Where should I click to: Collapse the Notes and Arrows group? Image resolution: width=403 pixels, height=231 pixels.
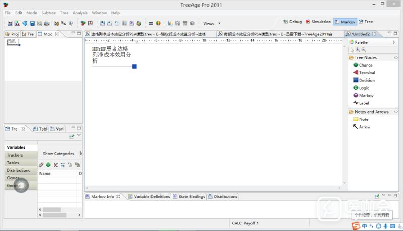[395, 112]
